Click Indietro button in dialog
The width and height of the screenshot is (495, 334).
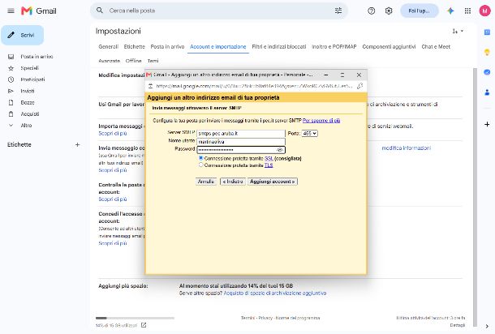[x=233, y=182]
